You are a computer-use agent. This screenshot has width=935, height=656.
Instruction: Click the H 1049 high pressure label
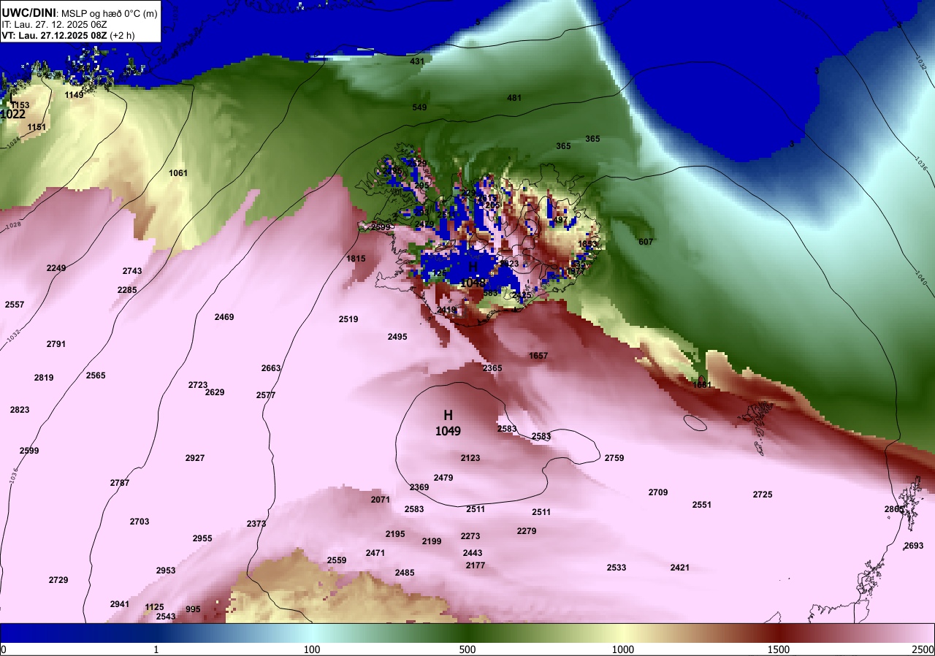point(448,423)
